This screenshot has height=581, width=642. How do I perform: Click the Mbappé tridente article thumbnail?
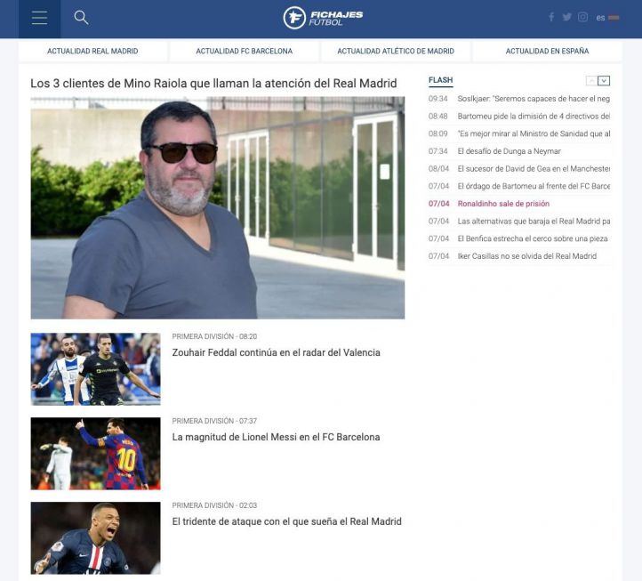(95, 537)
